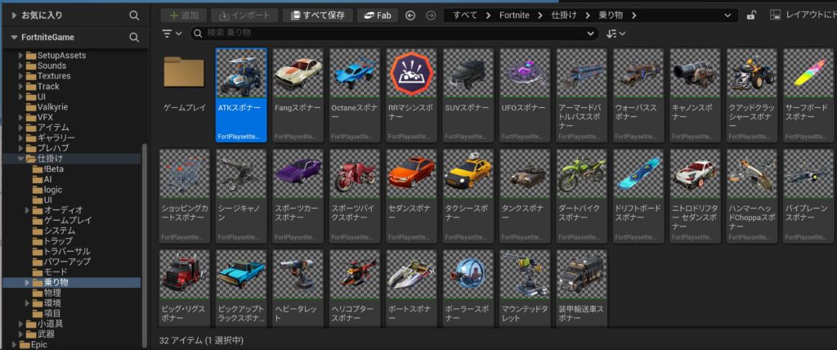The image size is (837, 350).
Task: Select the 装甲輸送車スポナー asset
Action: tap(581, 289)
